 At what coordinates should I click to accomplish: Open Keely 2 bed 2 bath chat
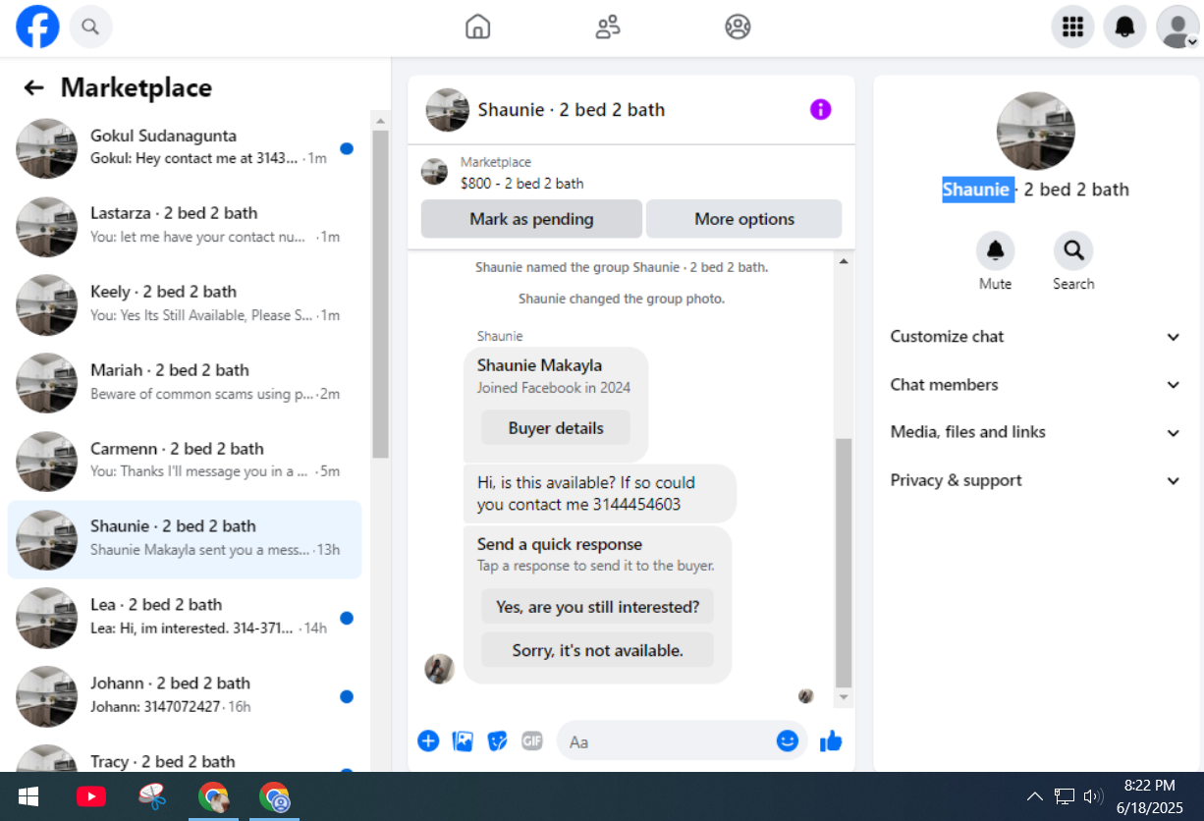(185, 304)
